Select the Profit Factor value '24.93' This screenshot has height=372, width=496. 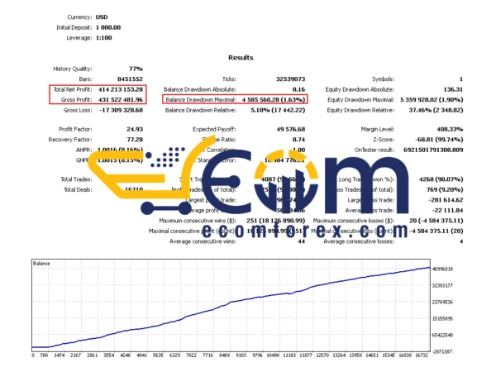(x=135, y=130)
